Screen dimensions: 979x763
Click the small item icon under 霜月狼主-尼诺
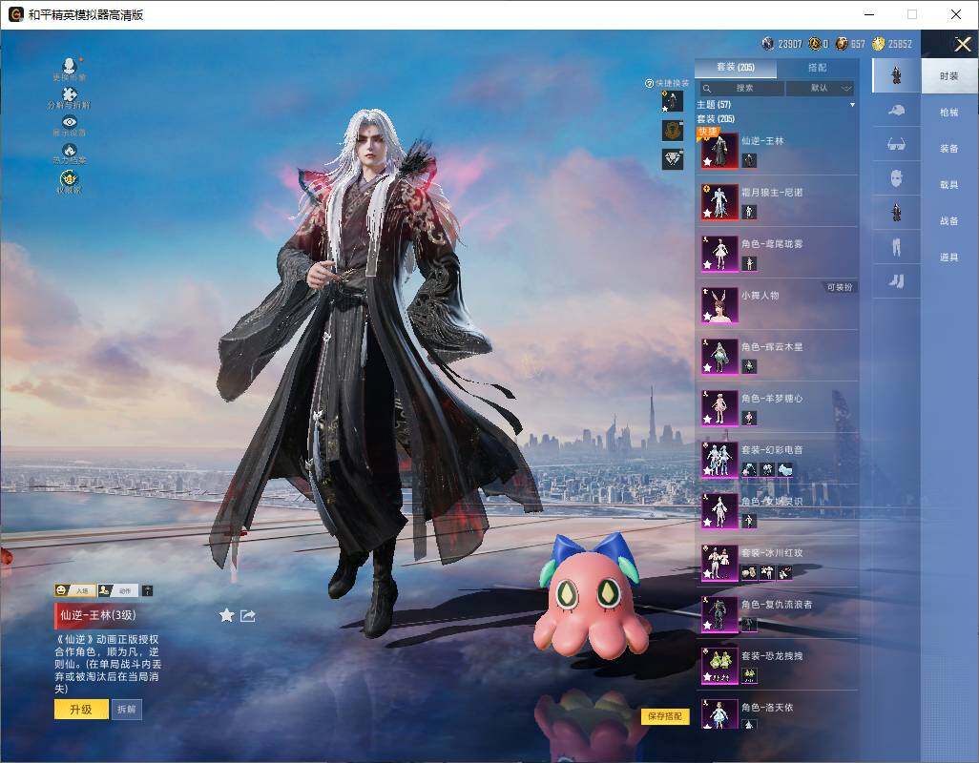(749, 212)
